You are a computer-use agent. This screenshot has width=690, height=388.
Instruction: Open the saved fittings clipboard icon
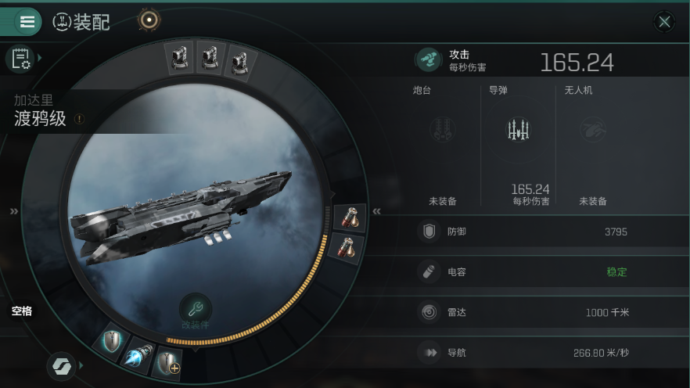[x=20, y=59]
